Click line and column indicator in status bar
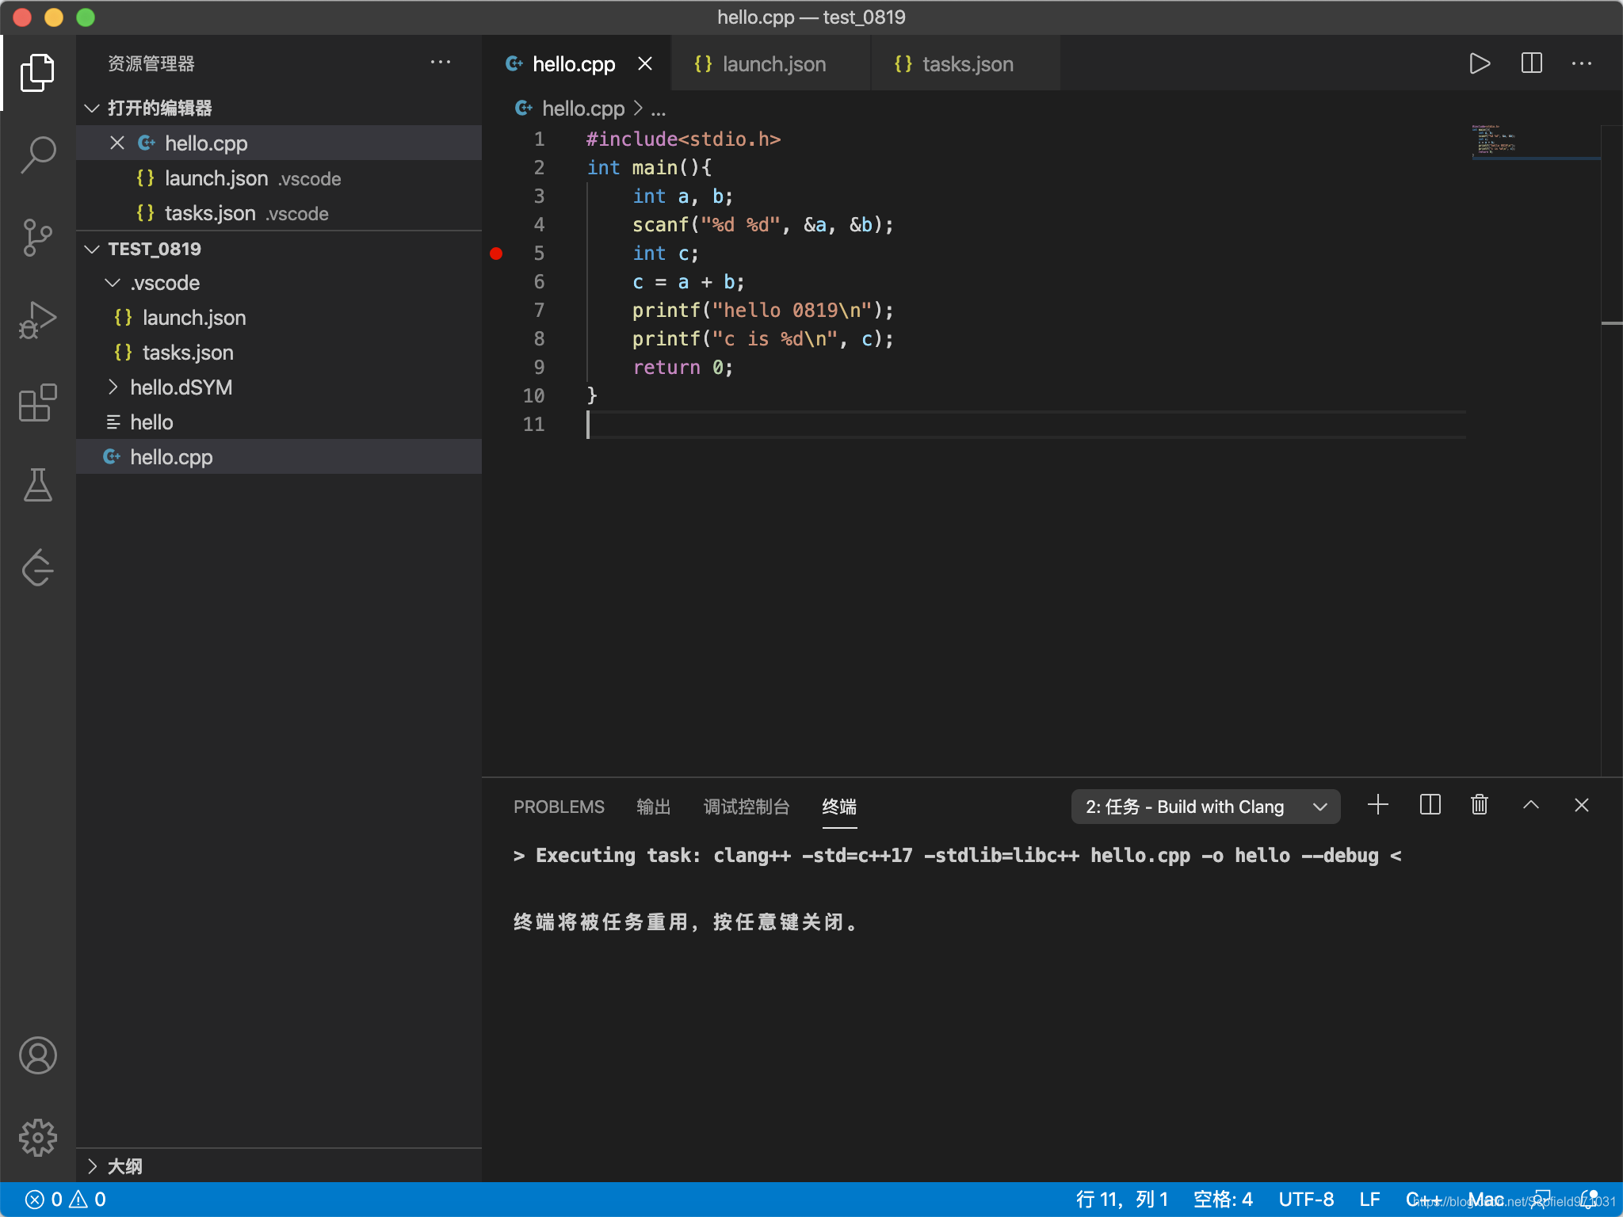This screenshot has height=1217, width=1623. pyautogui.click(x=1122, y=1200)
